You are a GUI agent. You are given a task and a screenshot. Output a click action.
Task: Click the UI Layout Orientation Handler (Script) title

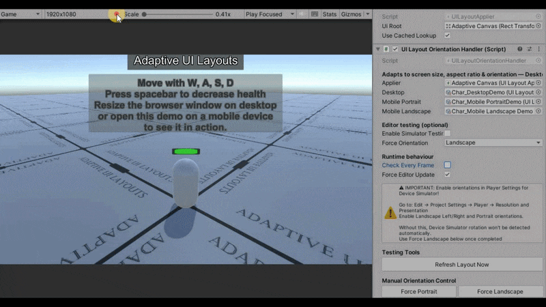pos(453,49)
